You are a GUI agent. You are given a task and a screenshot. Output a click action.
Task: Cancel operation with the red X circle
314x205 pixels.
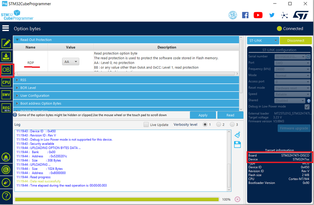point(238,199)
